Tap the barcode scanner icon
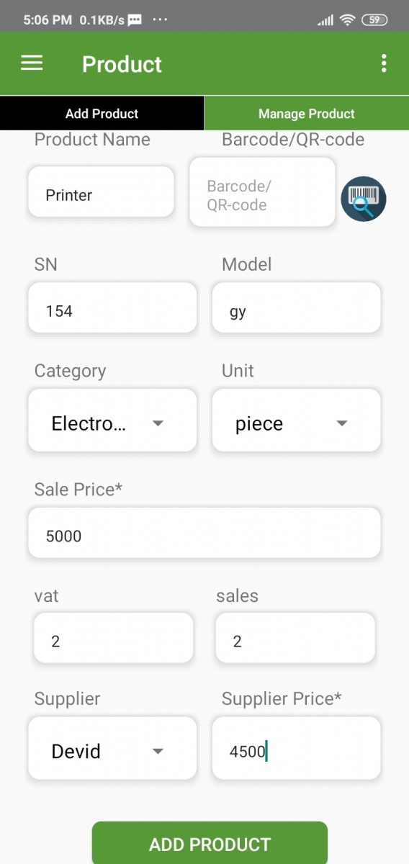 (x=363, y=198)
